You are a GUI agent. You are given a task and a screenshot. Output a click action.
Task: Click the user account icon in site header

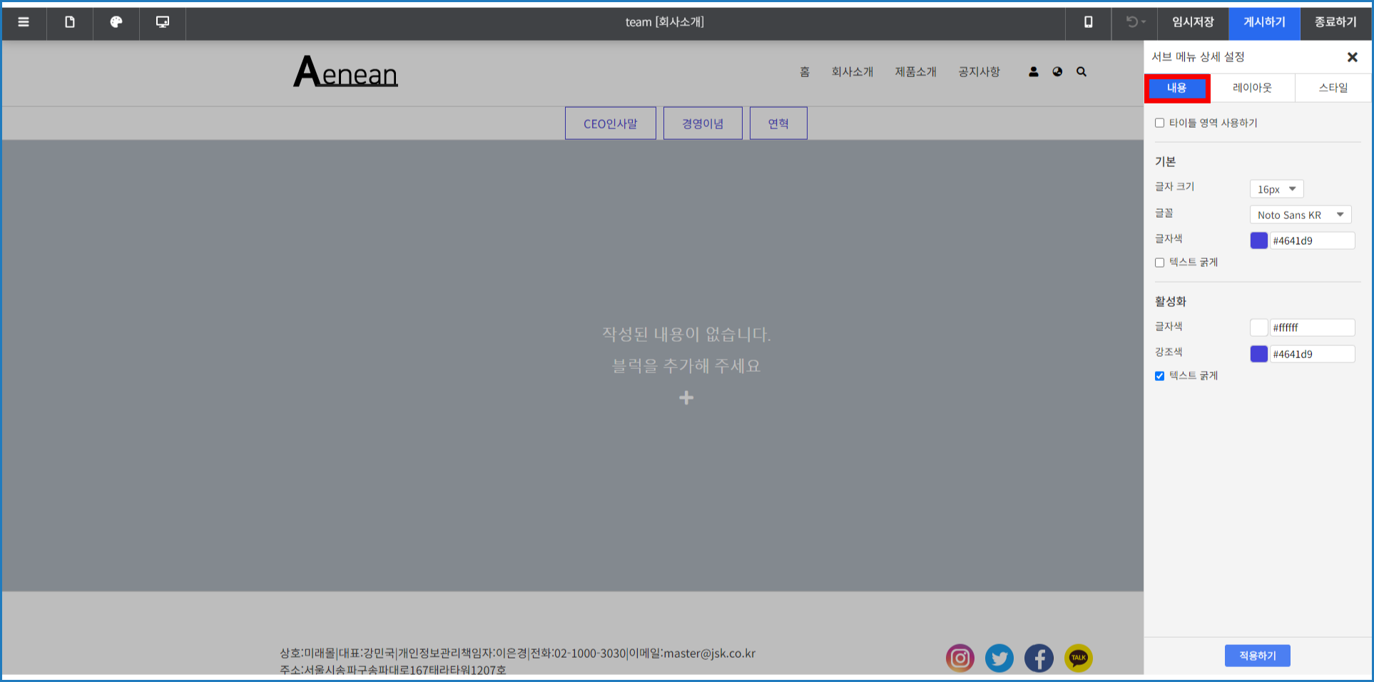1033,72
